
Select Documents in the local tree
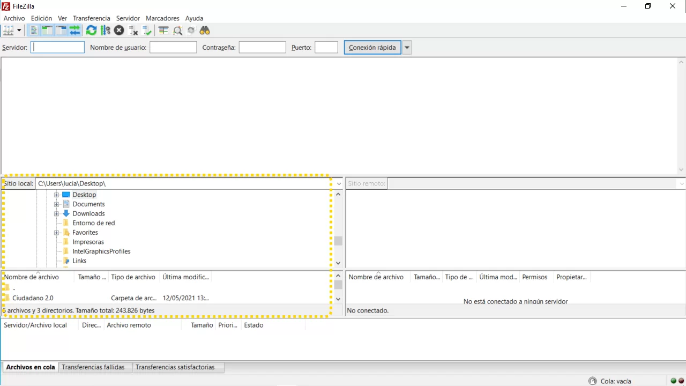point(88,204)
